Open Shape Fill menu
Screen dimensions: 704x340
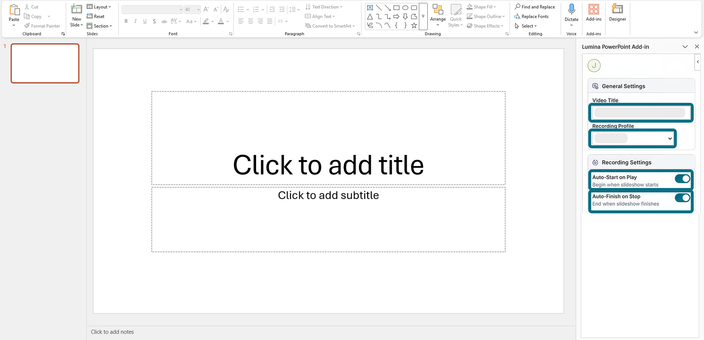pos(481,7)
